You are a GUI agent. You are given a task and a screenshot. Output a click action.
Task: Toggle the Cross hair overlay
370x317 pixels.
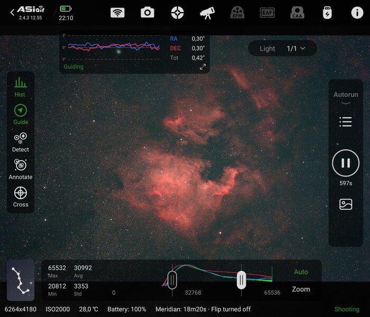coord(21,197)
